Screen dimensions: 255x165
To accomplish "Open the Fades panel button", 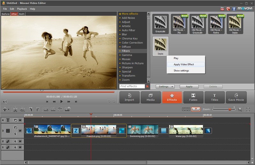I will pos(193,97).
